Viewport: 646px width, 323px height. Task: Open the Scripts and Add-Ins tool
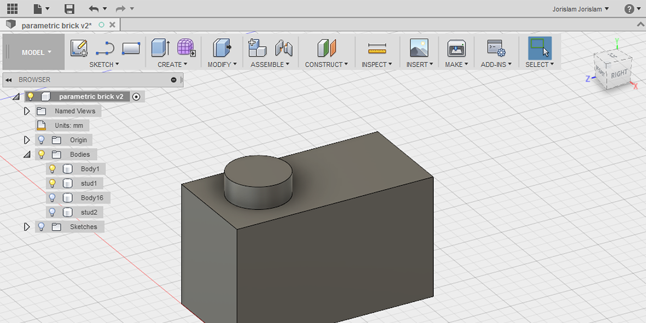click(496, 48)
